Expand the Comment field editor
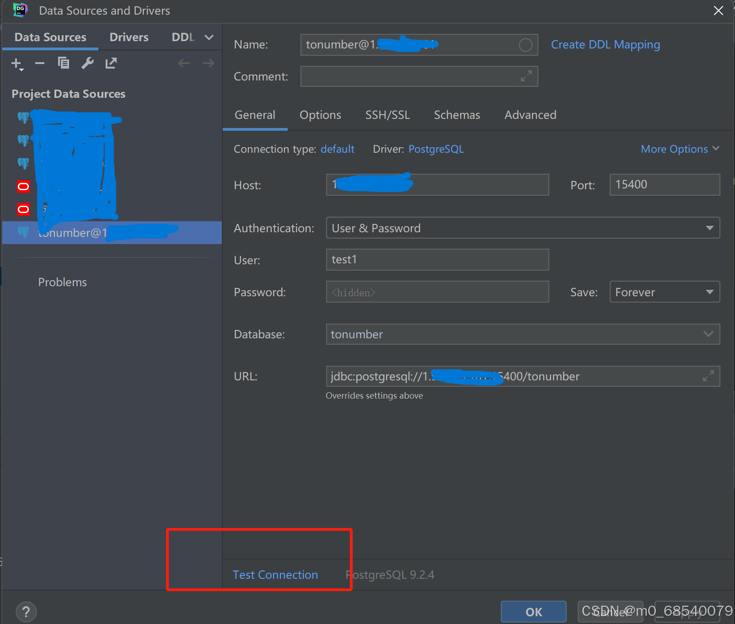Viewport: 735px width, 624px height. [x=526, y=76]
